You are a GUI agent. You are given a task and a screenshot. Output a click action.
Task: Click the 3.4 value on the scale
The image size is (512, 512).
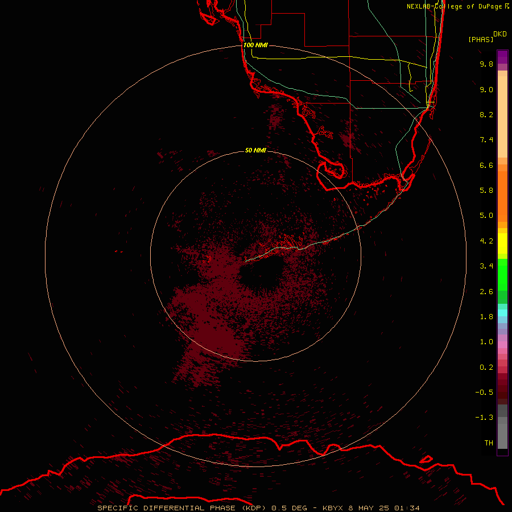tap(486, 266)
